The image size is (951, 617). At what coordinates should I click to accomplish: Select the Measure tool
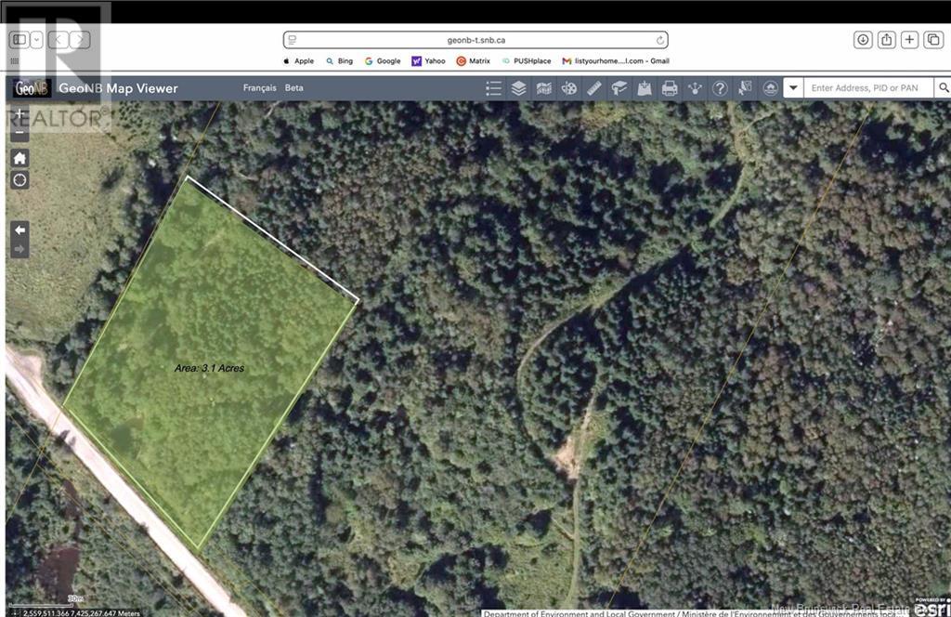(x=593, y=87)
